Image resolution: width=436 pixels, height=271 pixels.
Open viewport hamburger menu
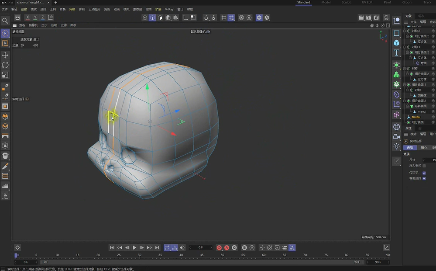tap(14, 25)
